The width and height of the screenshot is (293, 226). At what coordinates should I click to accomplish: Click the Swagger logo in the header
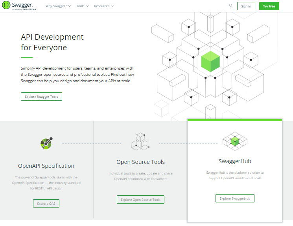pos(19,6)
